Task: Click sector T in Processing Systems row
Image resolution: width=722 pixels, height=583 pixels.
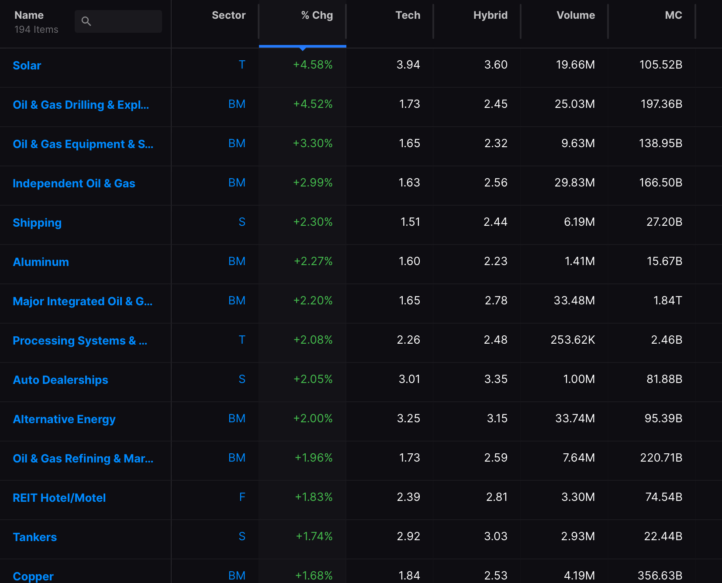Action: coord(242,340)
